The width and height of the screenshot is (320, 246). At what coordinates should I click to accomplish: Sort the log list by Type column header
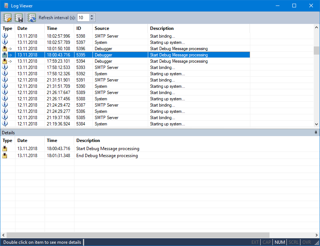click(x=7, y=28)
